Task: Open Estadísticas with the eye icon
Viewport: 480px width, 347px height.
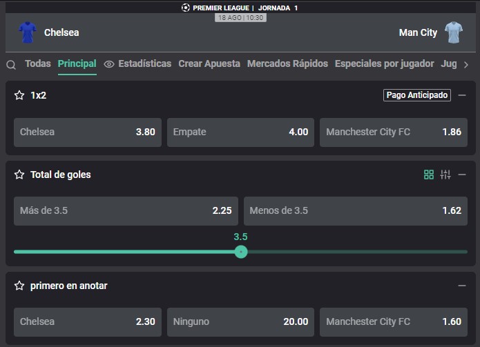Action: pyautogui.click(x=137, y=63)
